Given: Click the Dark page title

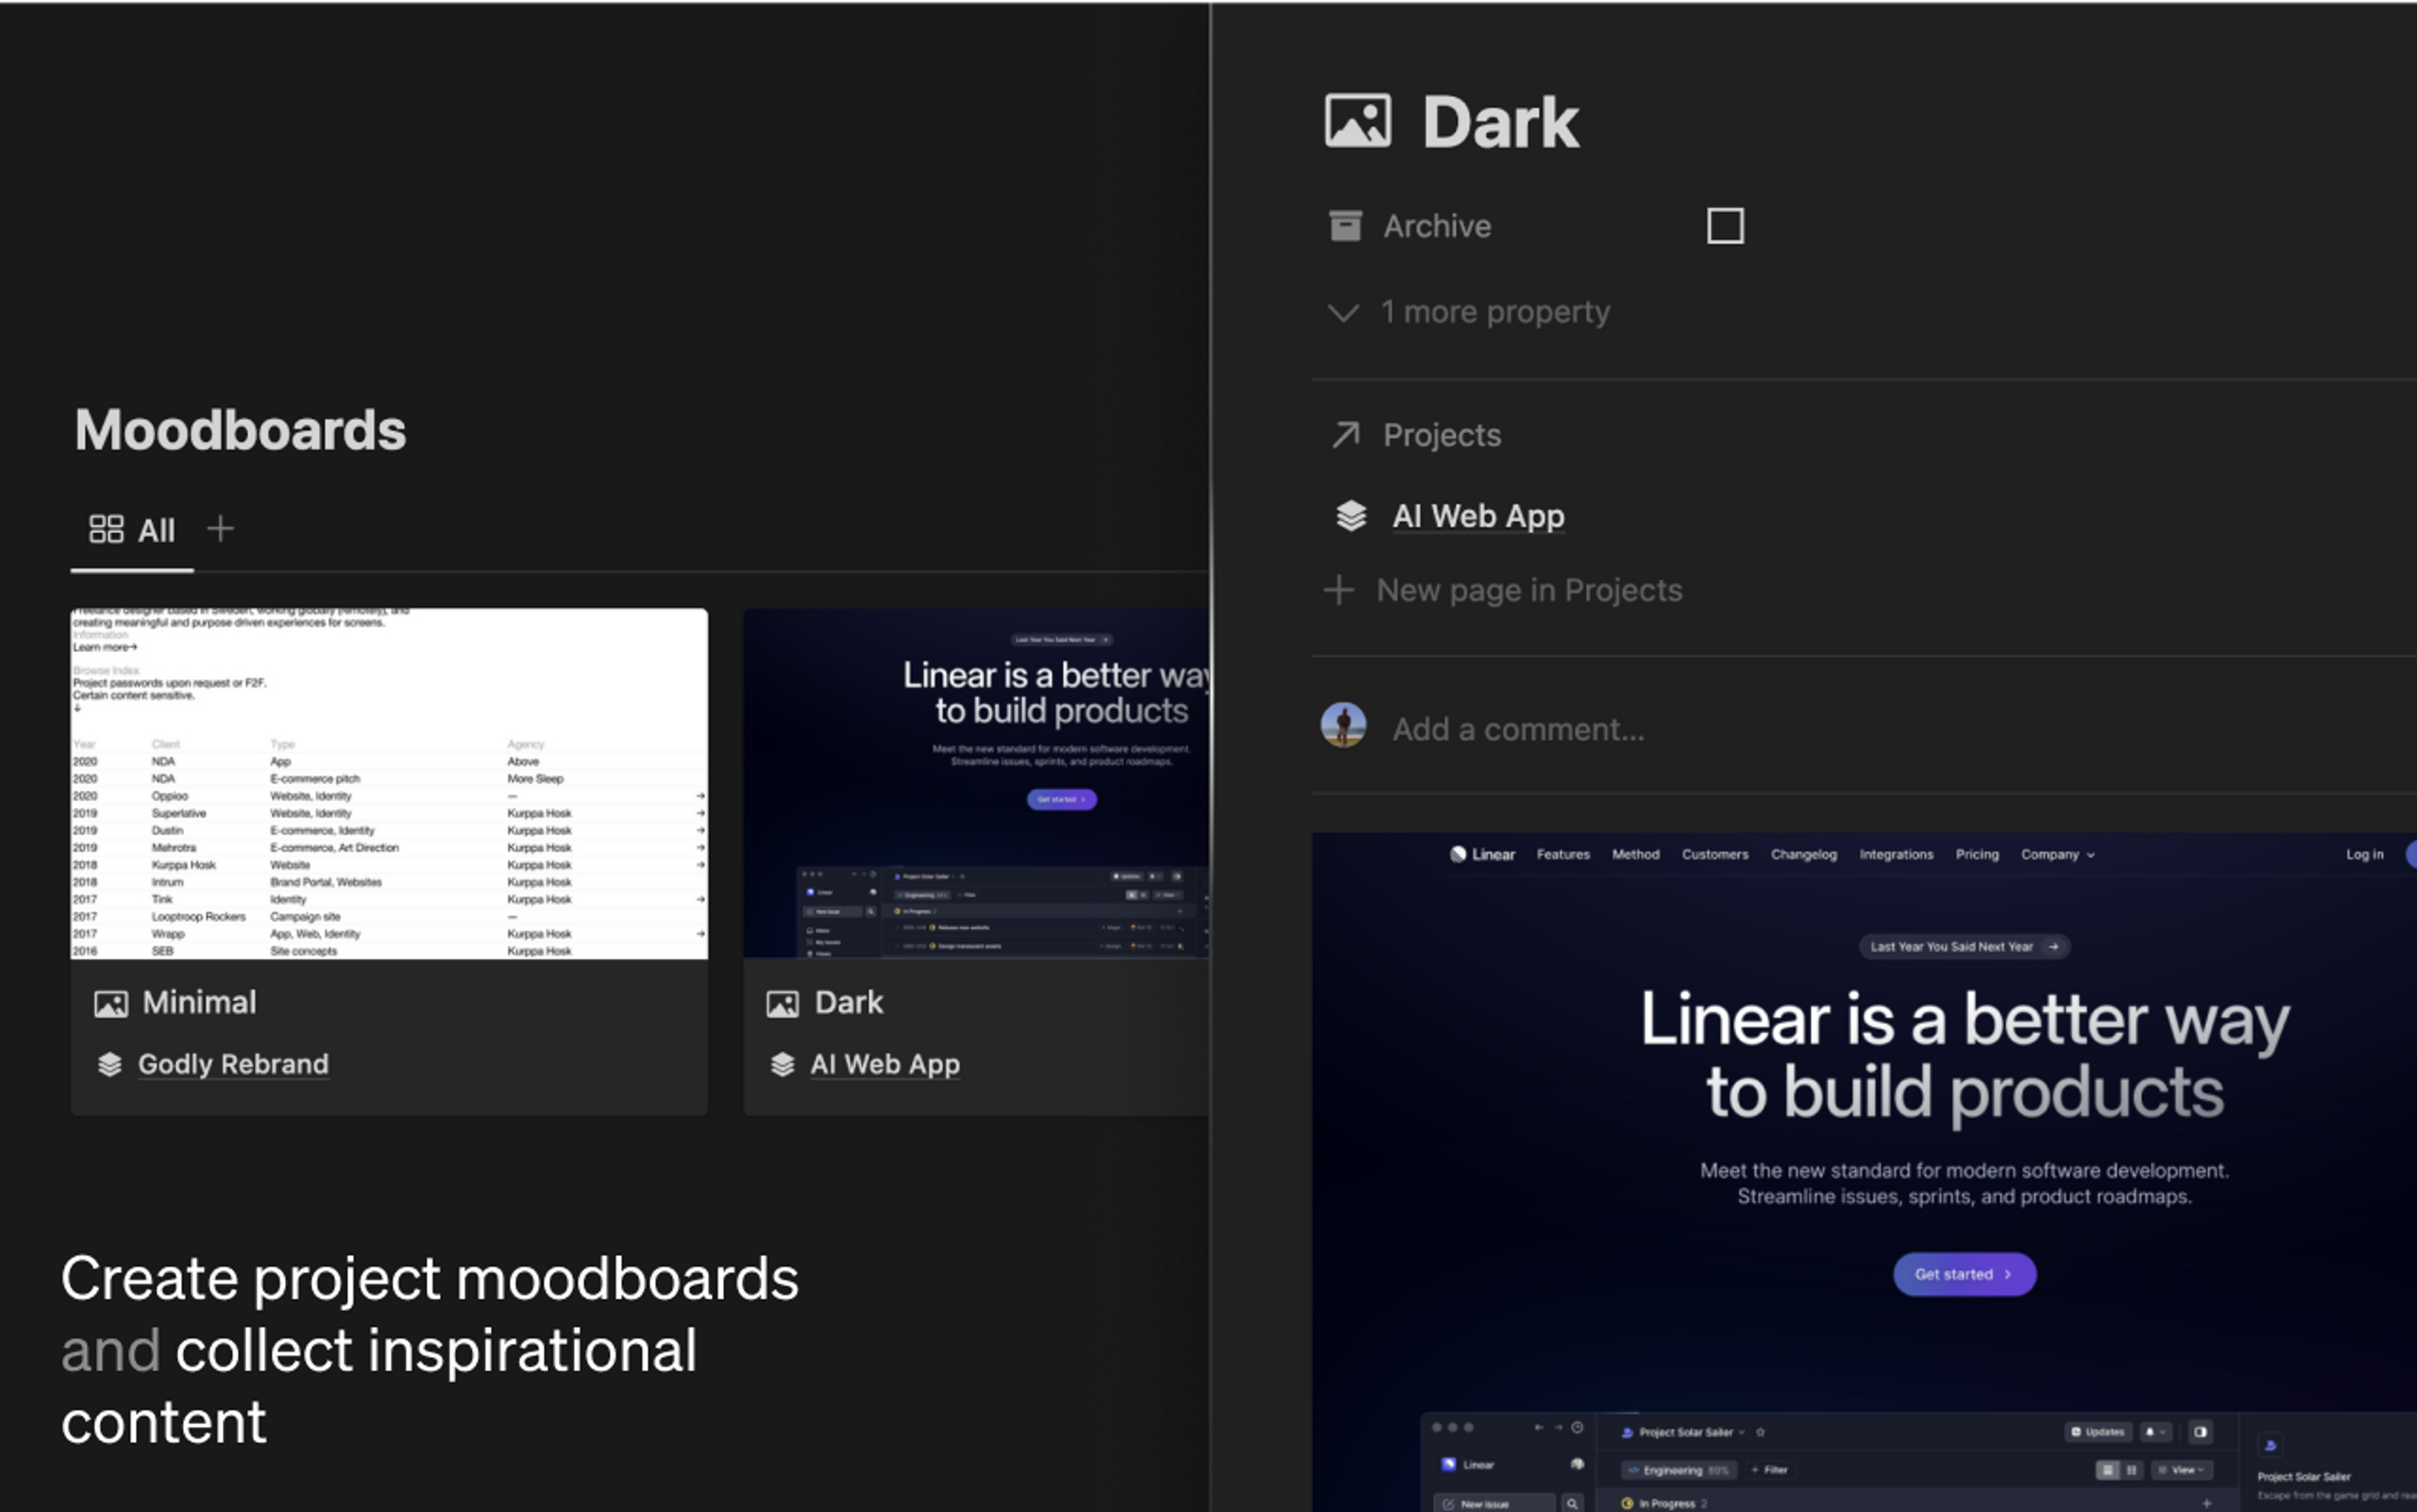Looking at the screenshot, I should pos(1500,122).
